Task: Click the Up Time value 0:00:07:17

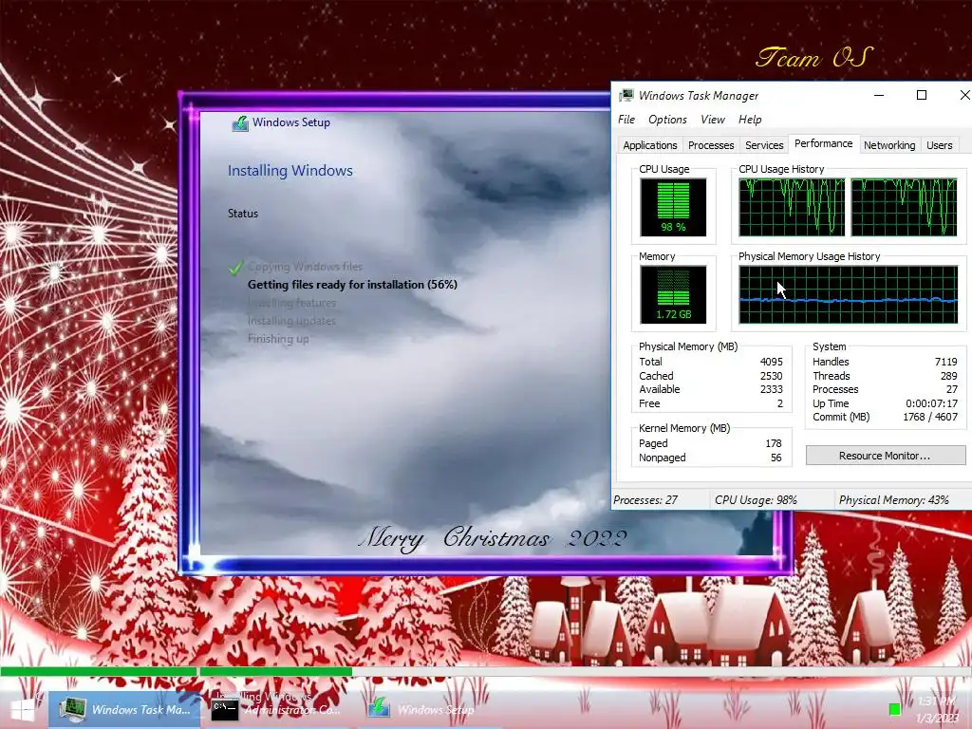Action: [932, 403]
